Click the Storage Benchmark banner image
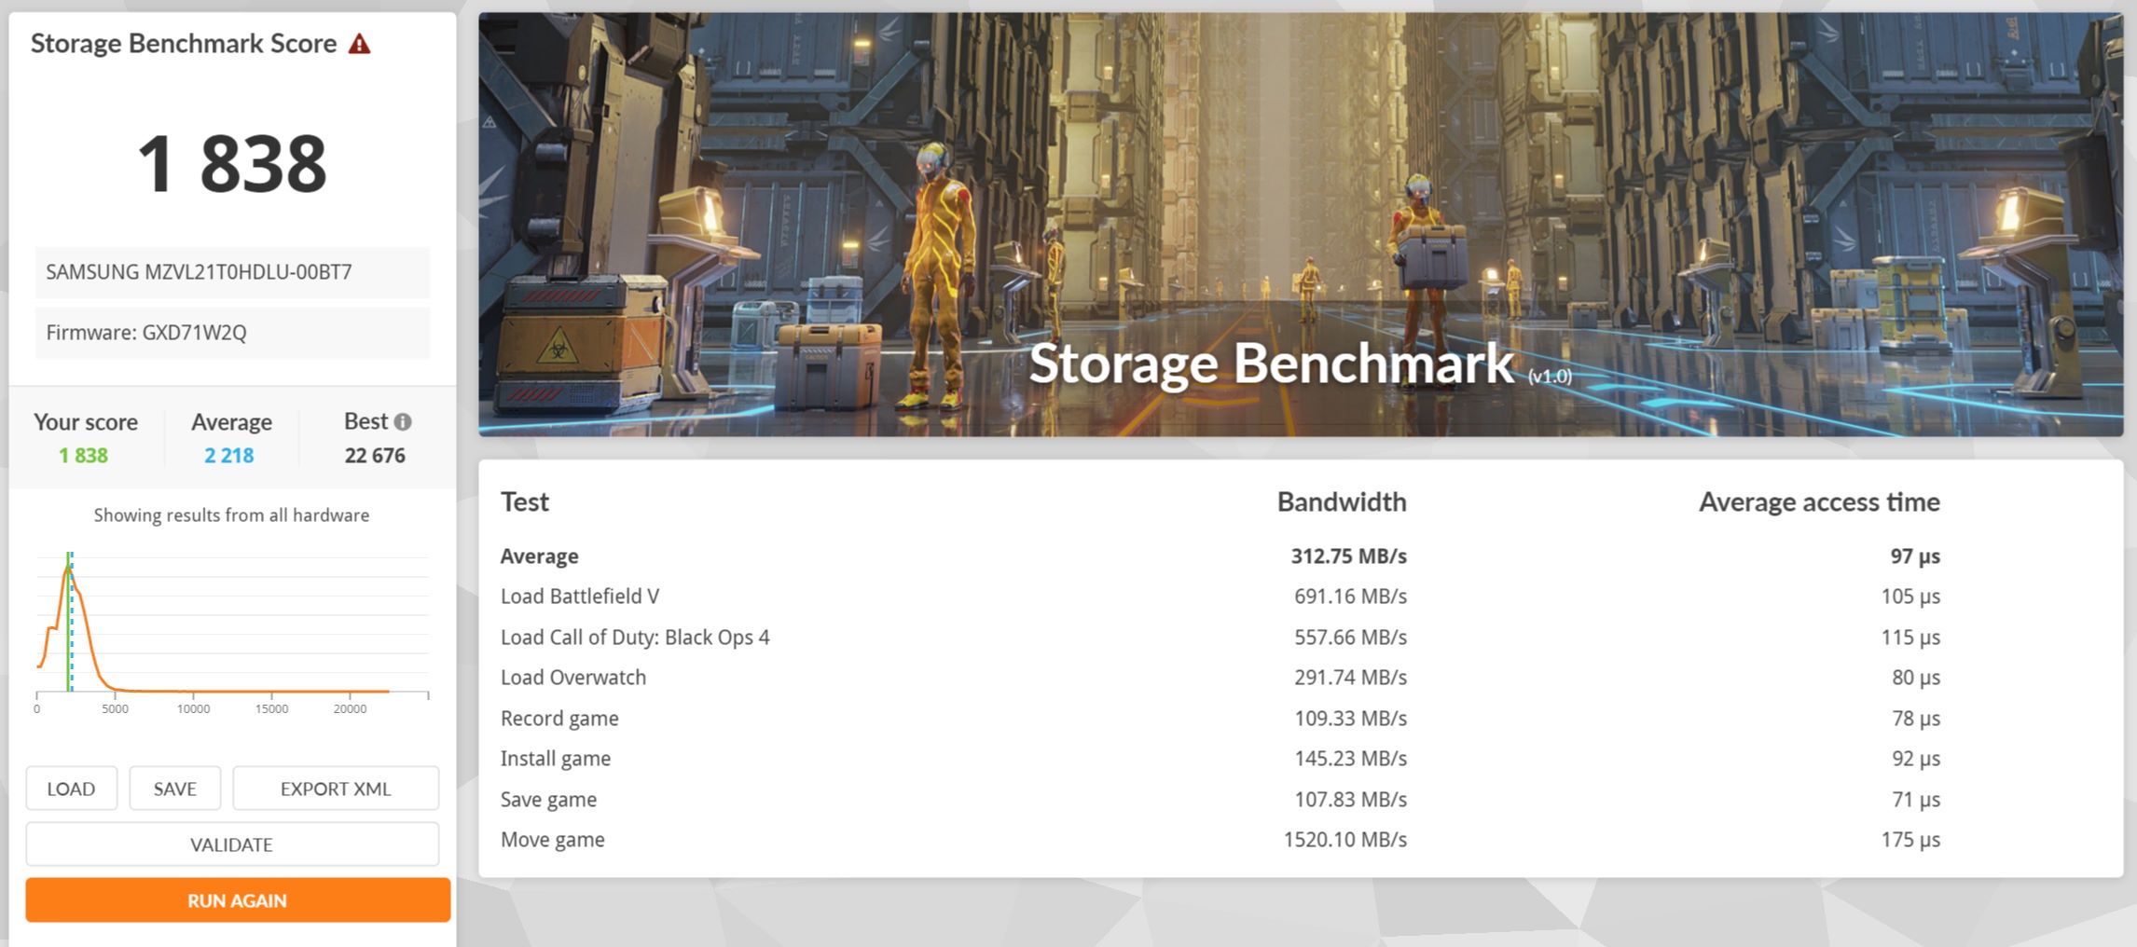Screen dimensions: 2137x947 1301,224
